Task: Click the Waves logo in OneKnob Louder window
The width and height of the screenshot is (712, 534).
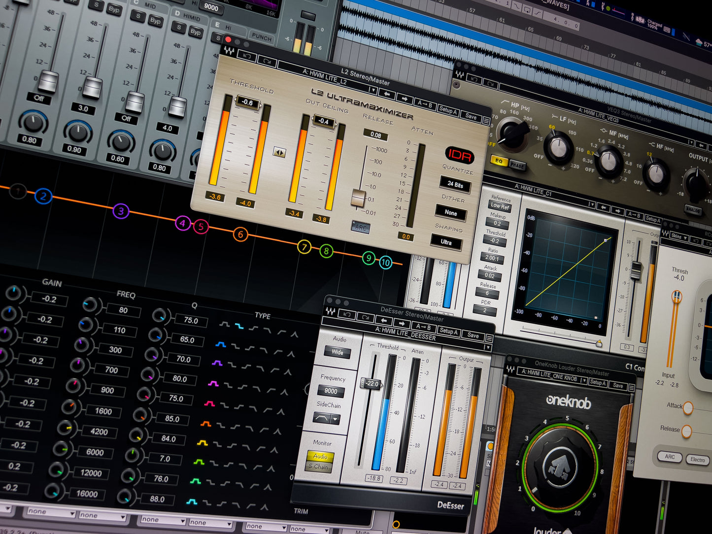Action: tap(511, 368)
